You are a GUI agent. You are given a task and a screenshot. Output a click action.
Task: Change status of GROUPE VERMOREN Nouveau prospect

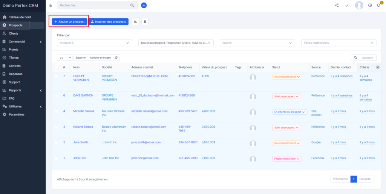click(x=287, y=77)
